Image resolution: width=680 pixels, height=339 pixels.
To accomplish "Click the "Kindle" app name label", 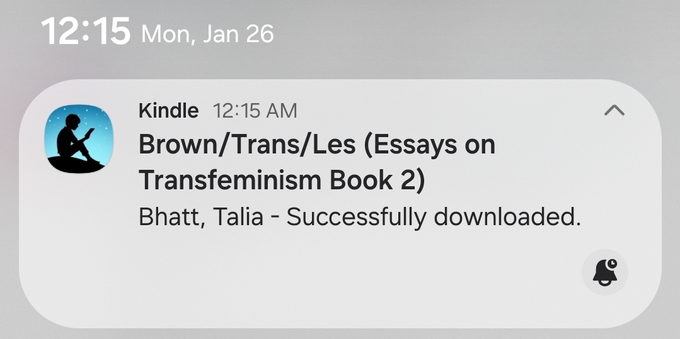I will point(168,111).
